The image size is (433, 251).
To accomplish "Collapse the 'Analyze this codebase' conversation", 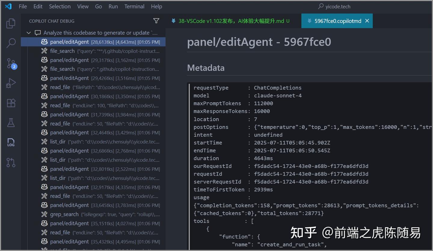I will click(x=29, y=33).
